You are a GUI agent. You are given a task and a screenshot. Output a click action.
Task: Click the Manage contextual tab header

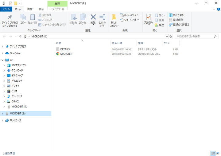(57, 4)
